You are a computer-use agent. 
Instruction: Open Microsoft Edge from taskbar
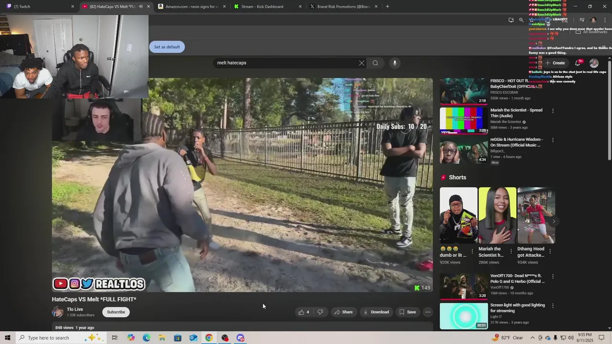tap(146, 338)
